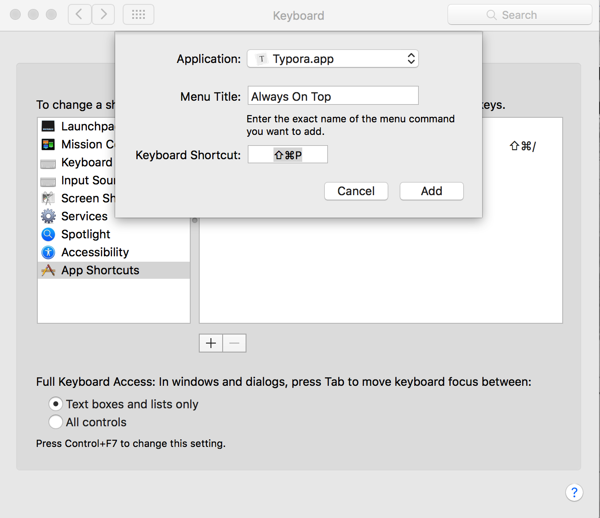Select "Text boxes and lists only" radio button
Image resolution: width=600 pixels, height=518 pixels.
(x=56, y=404)
